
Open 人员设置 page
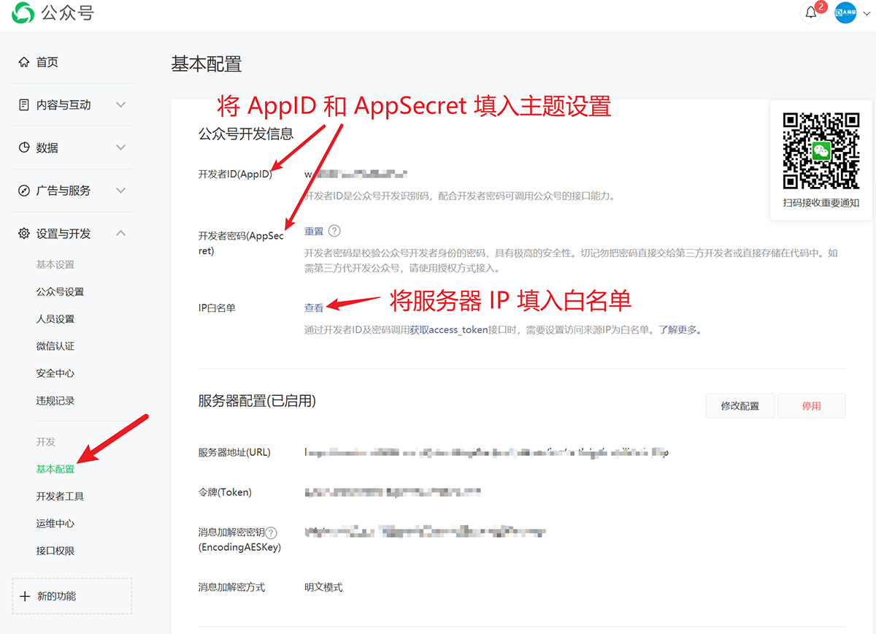(x=55, y=318)
